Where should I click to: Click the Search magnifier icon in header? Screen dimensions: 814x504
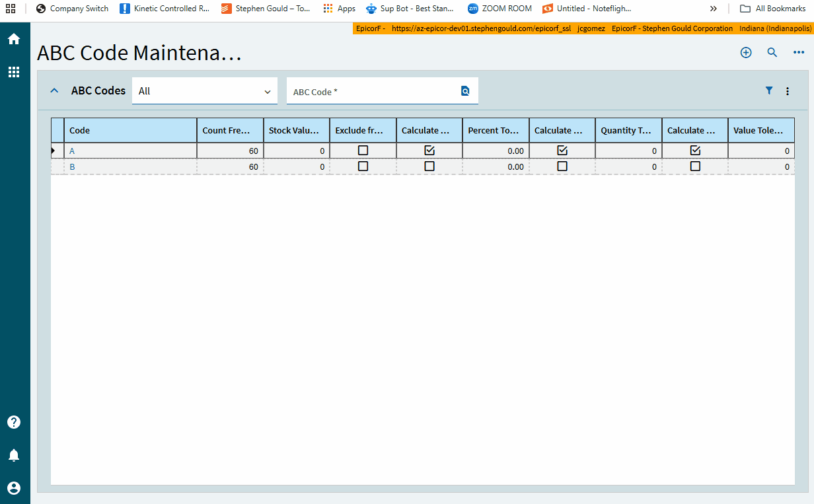click(772, 53)
